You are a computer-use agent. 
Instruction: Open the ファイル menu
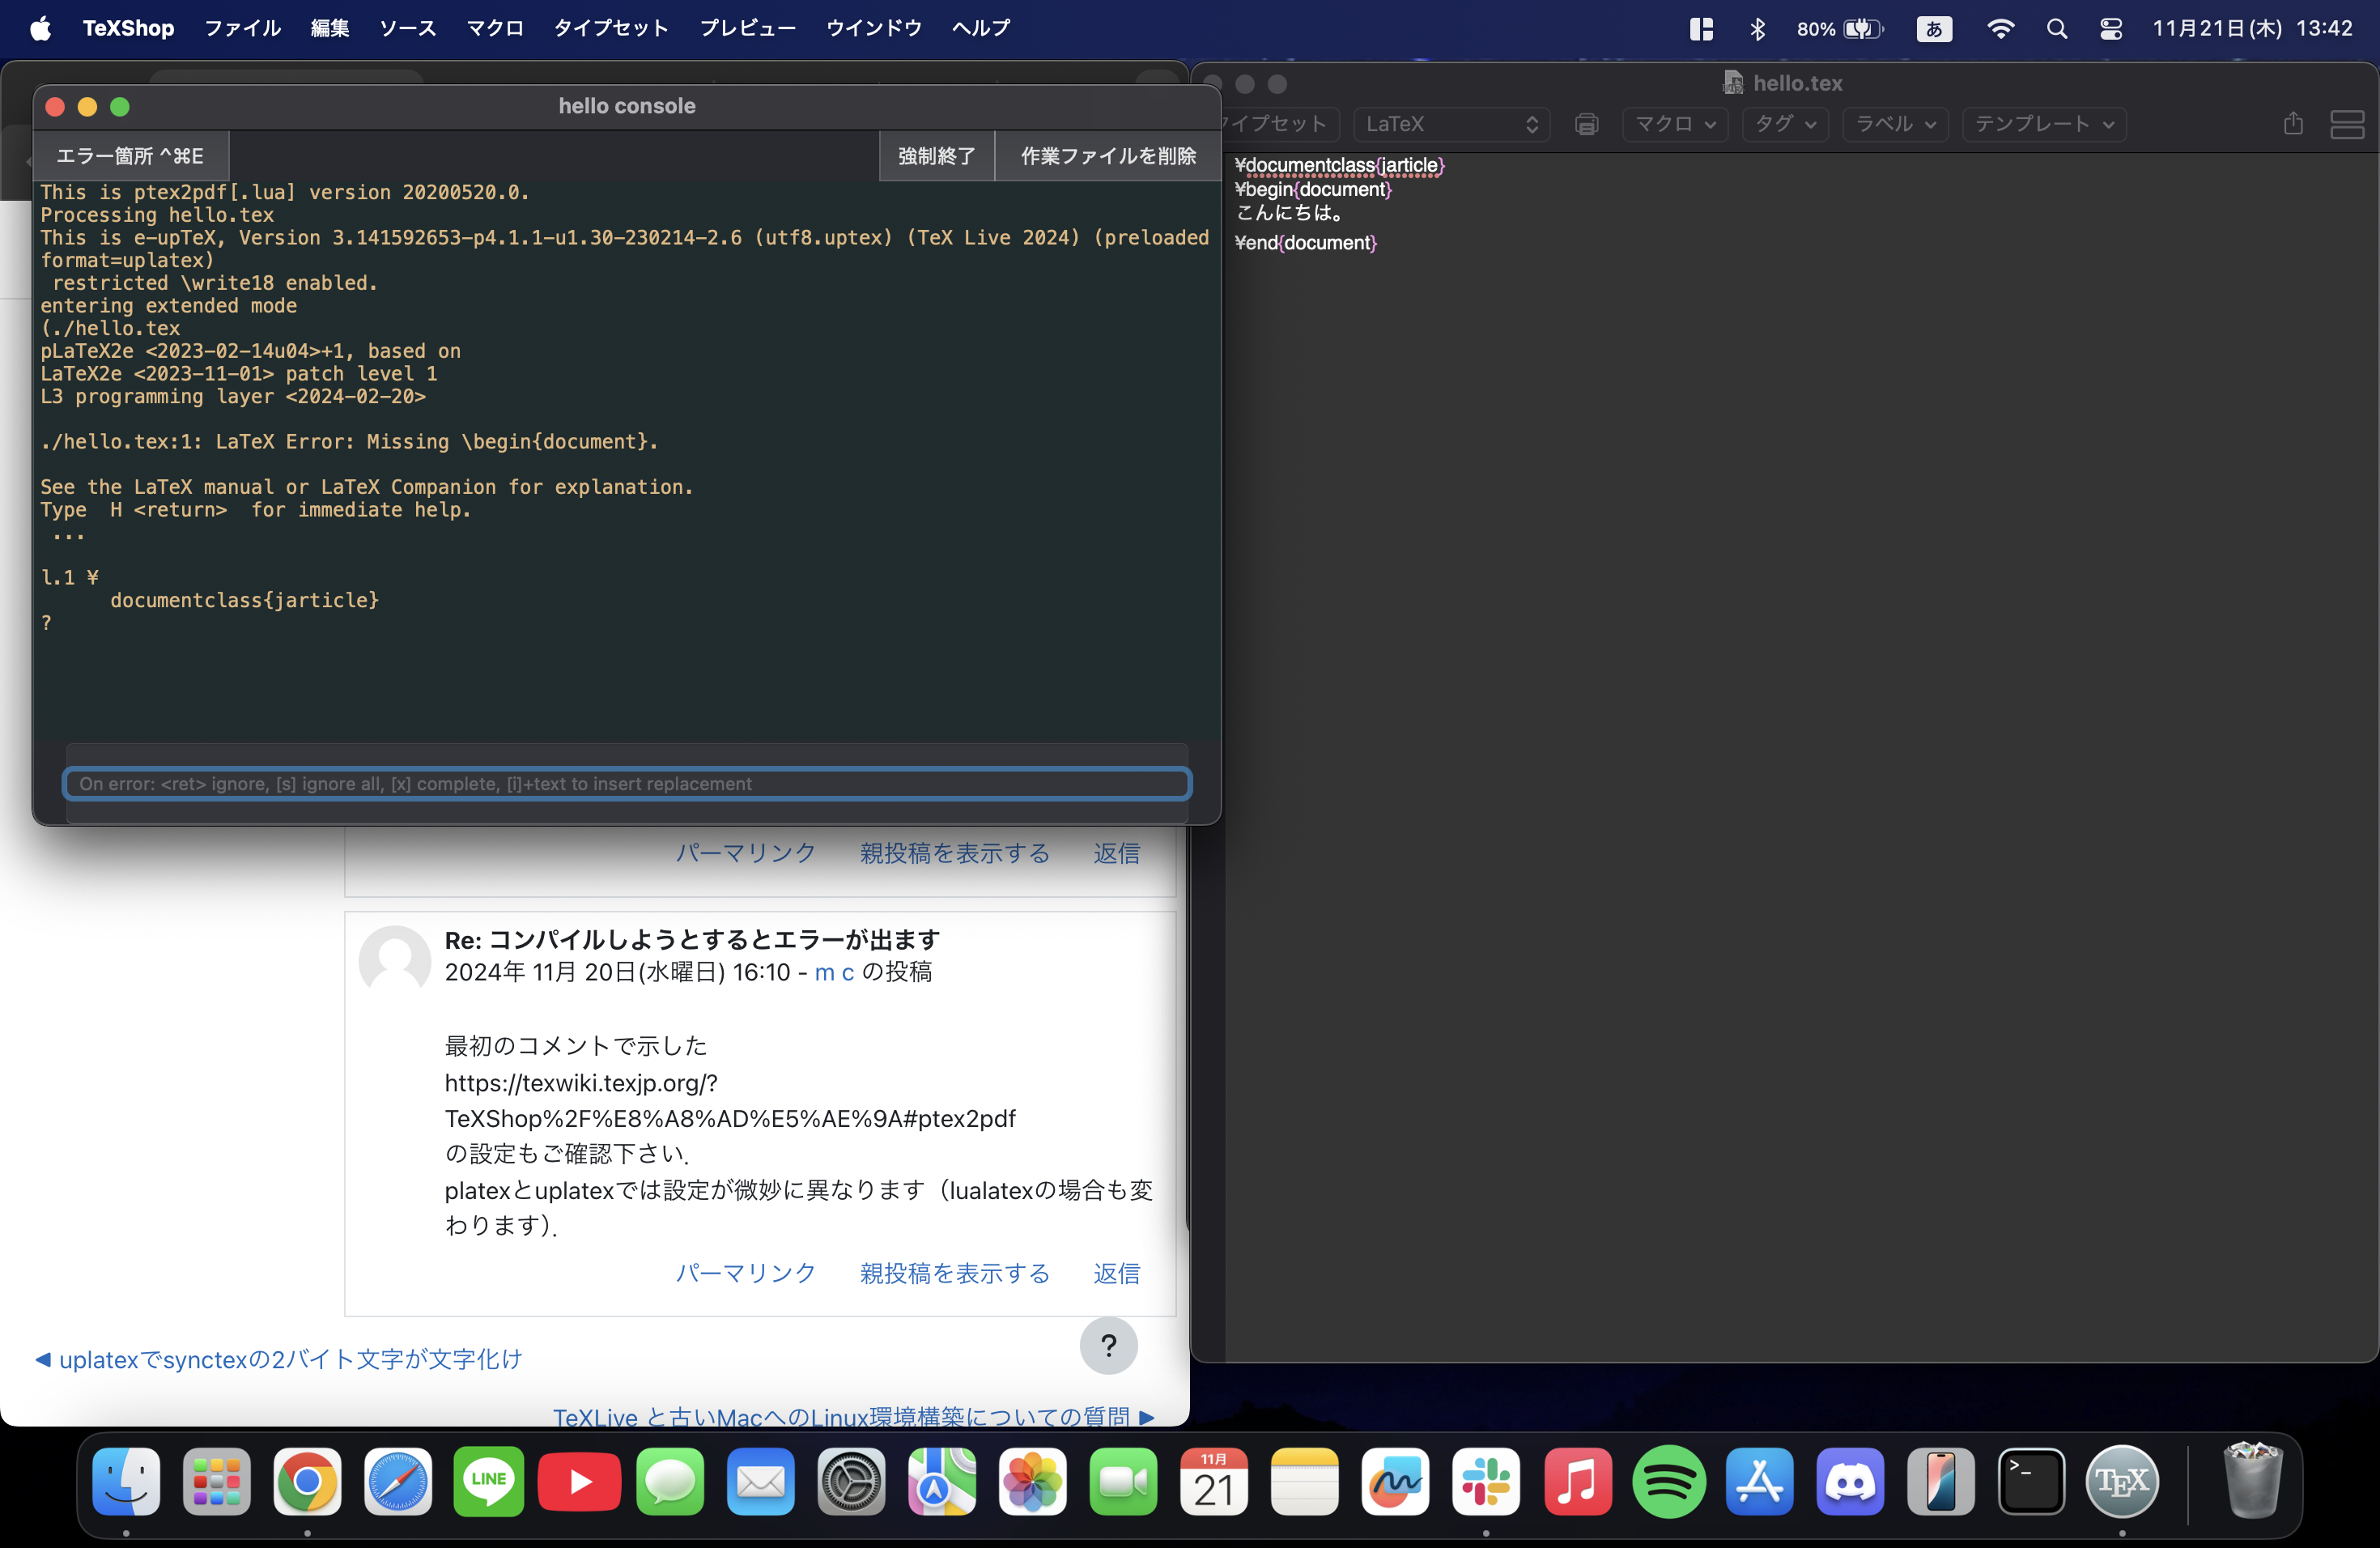[x=242, y=28]
